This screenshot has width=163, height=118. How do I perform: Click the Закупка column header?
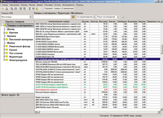tap(142, 21)
